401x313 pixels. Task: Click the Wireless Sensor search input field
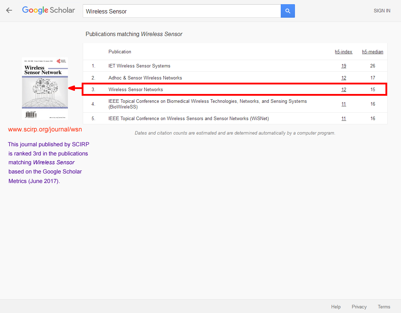[x=181, y=11]
